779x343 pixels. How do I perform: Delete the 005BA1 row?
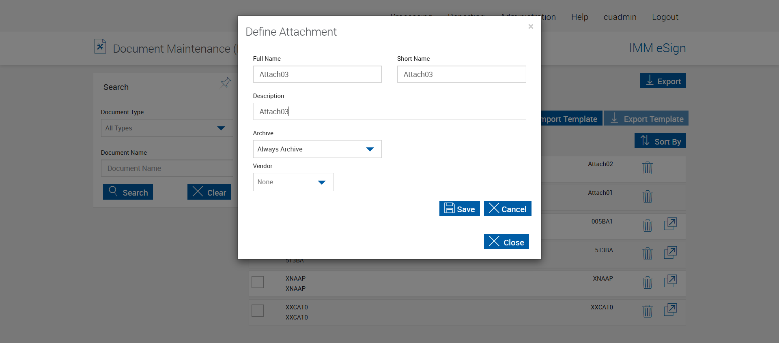[x=648, y=225]
